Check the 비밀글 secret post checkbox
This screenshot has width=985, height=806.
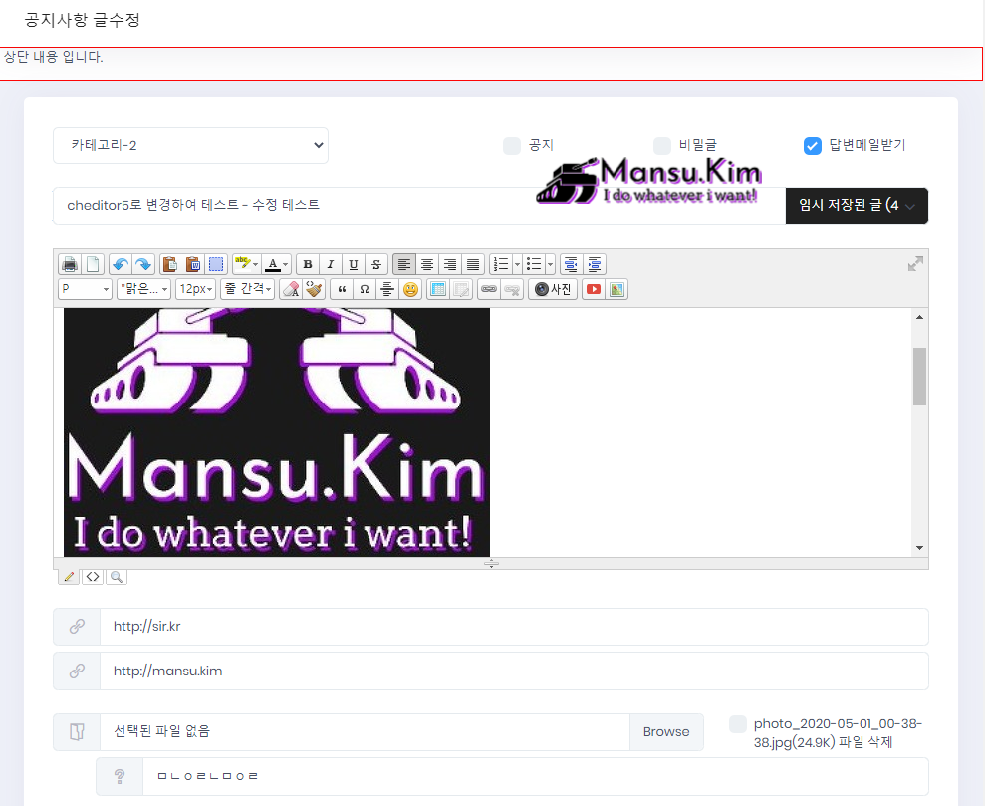pos(662,146)
